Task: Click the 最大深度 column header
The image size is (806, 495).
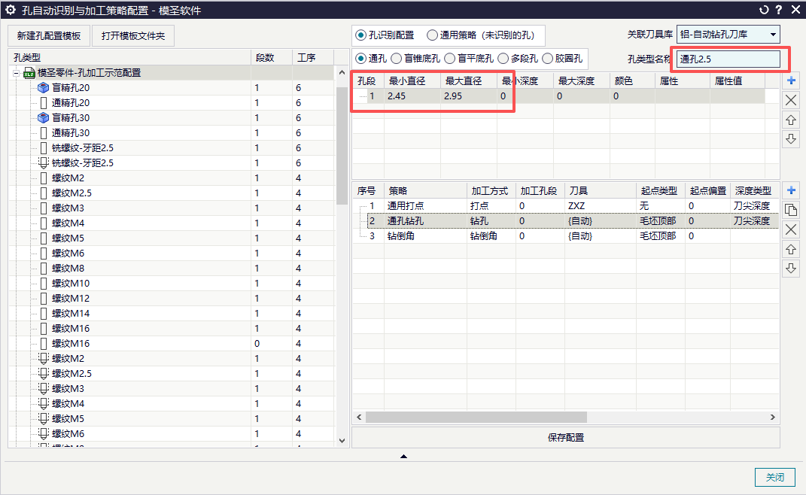Action: coord(582,80)
